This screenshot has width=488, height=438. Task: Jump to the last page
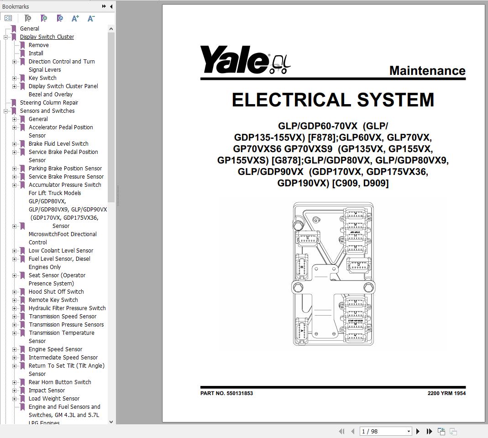tap(430, 431)
